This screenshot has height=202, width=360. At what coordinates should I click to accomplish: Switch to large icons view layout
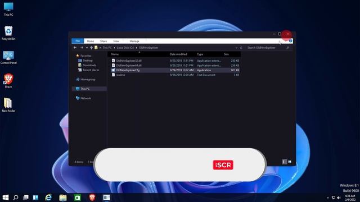pyautogui.click(x=290, y=162)
